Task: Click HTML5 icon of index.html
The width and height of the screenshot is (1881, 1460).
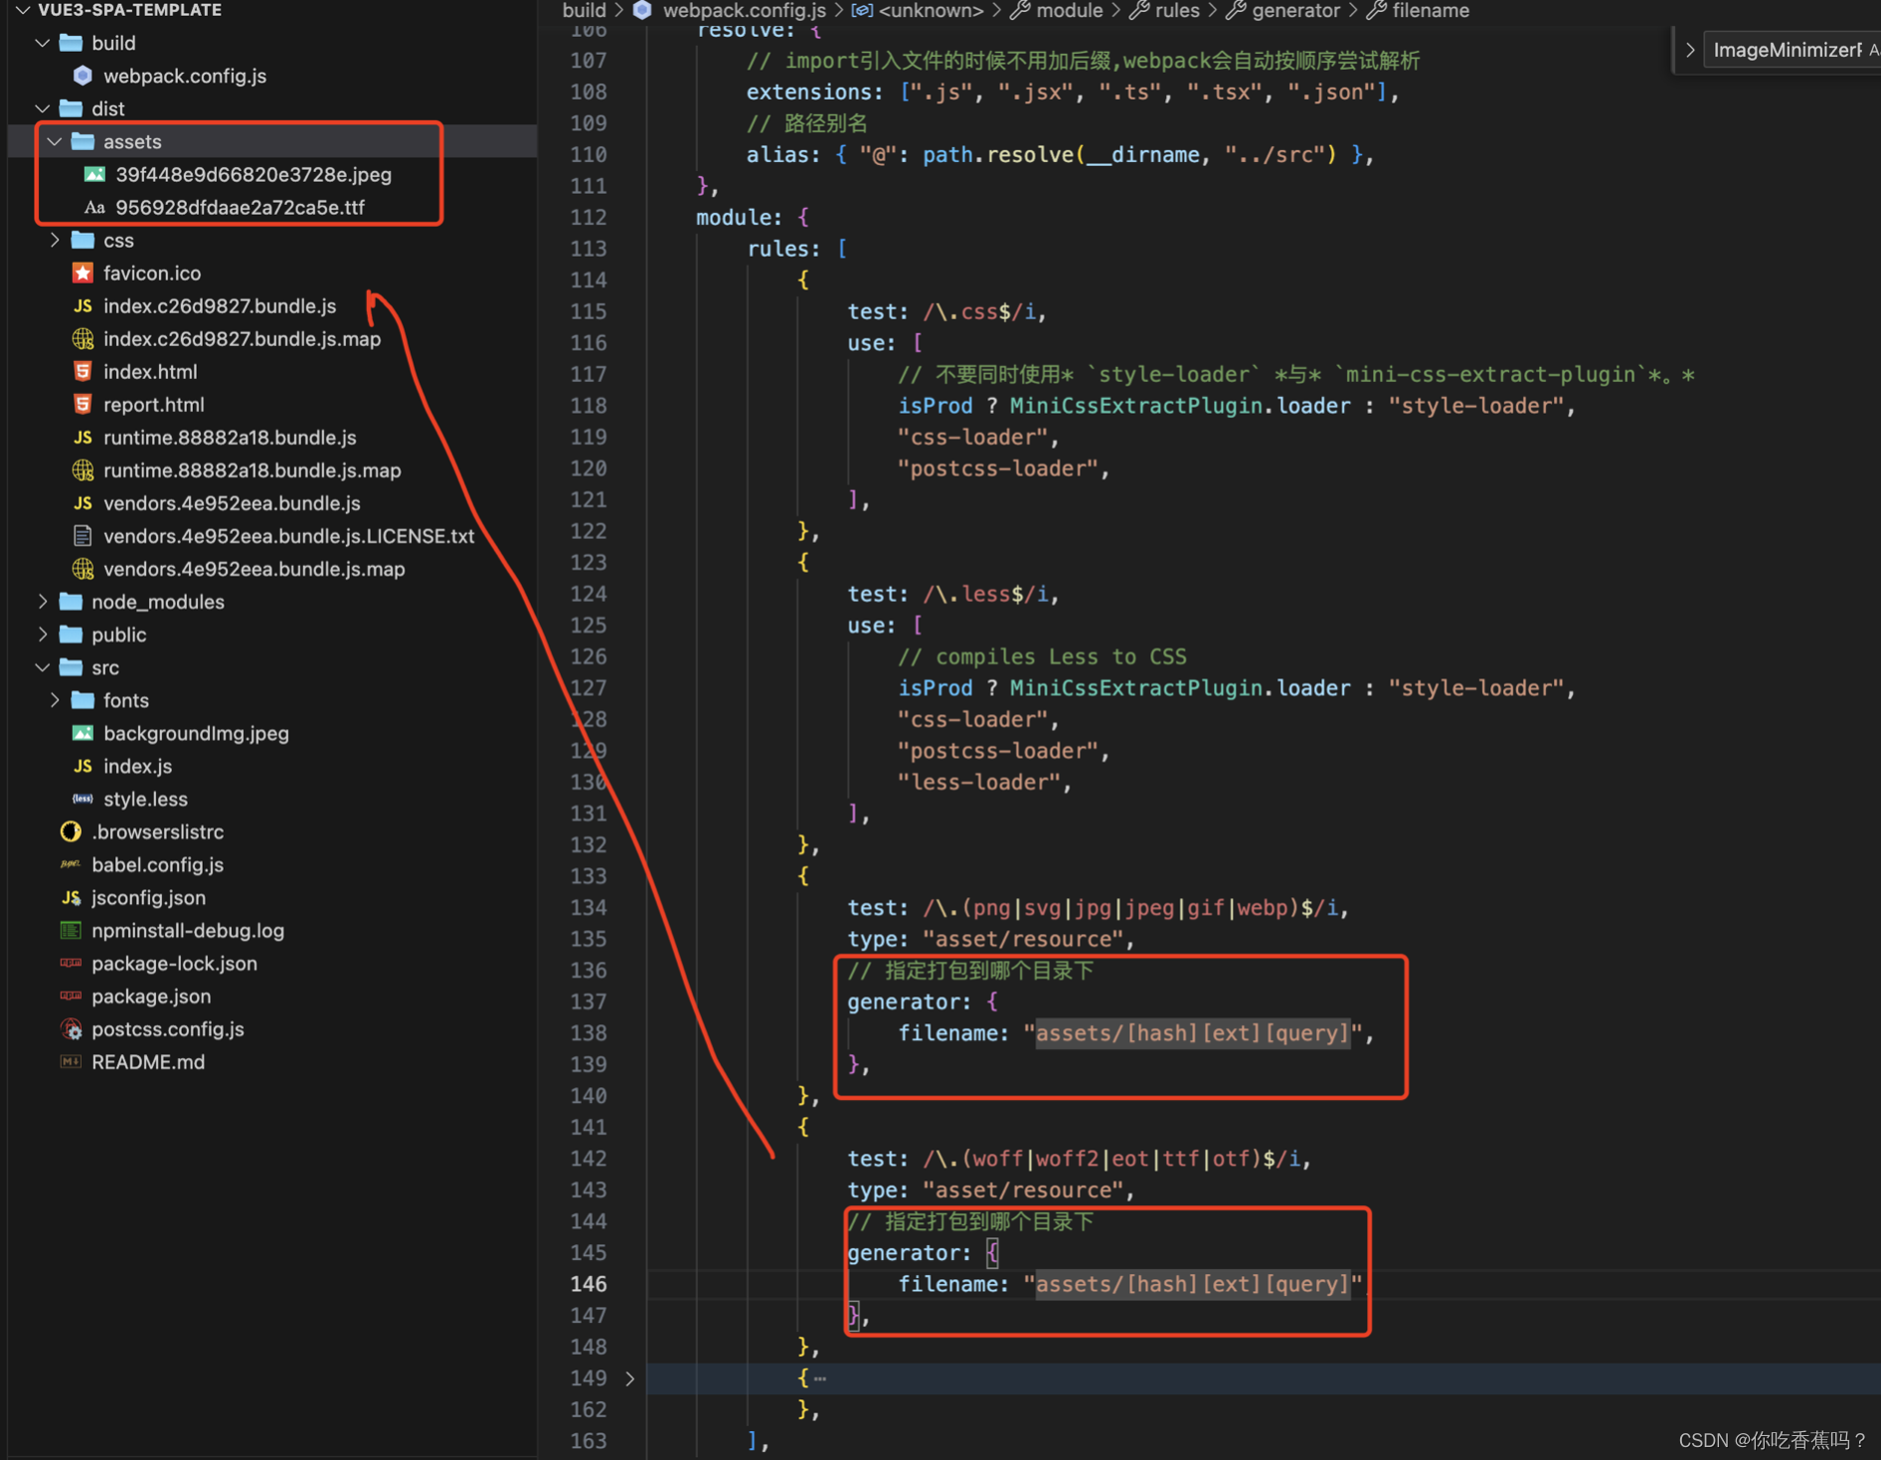Action: 84,371
